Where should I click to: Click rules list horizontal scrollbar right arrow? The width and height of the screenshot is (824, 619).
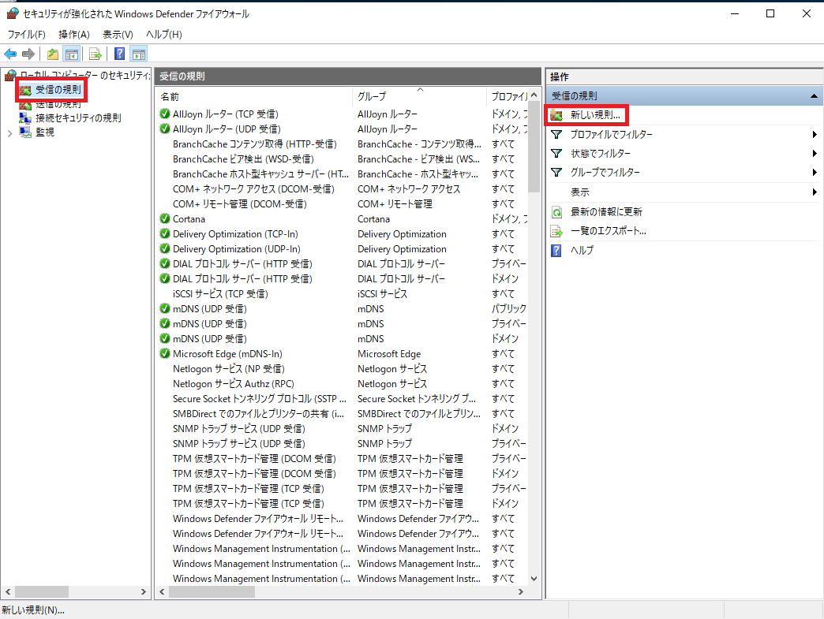(521, 592)
